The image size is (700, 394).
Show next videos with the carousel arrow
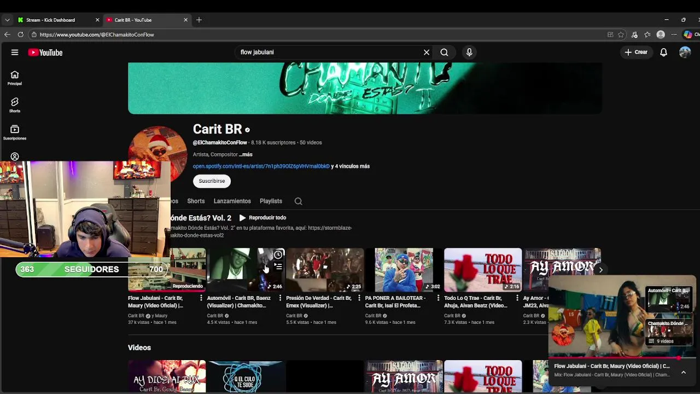pos(600,270)
